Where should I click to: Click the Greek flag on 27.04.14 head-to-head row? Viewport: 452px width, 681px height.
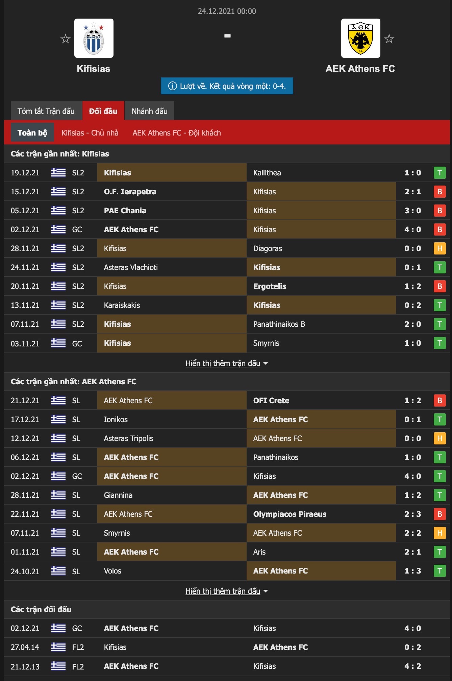(x=58, y=647)
